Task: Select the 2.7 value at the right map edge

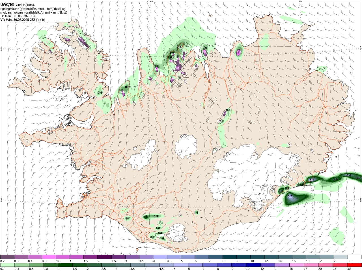Action: [x=359, y=178]
